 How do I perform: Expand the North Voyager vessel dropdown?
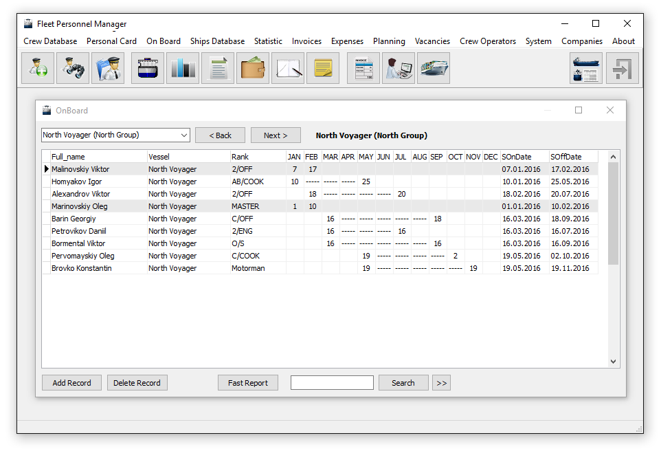183,135
